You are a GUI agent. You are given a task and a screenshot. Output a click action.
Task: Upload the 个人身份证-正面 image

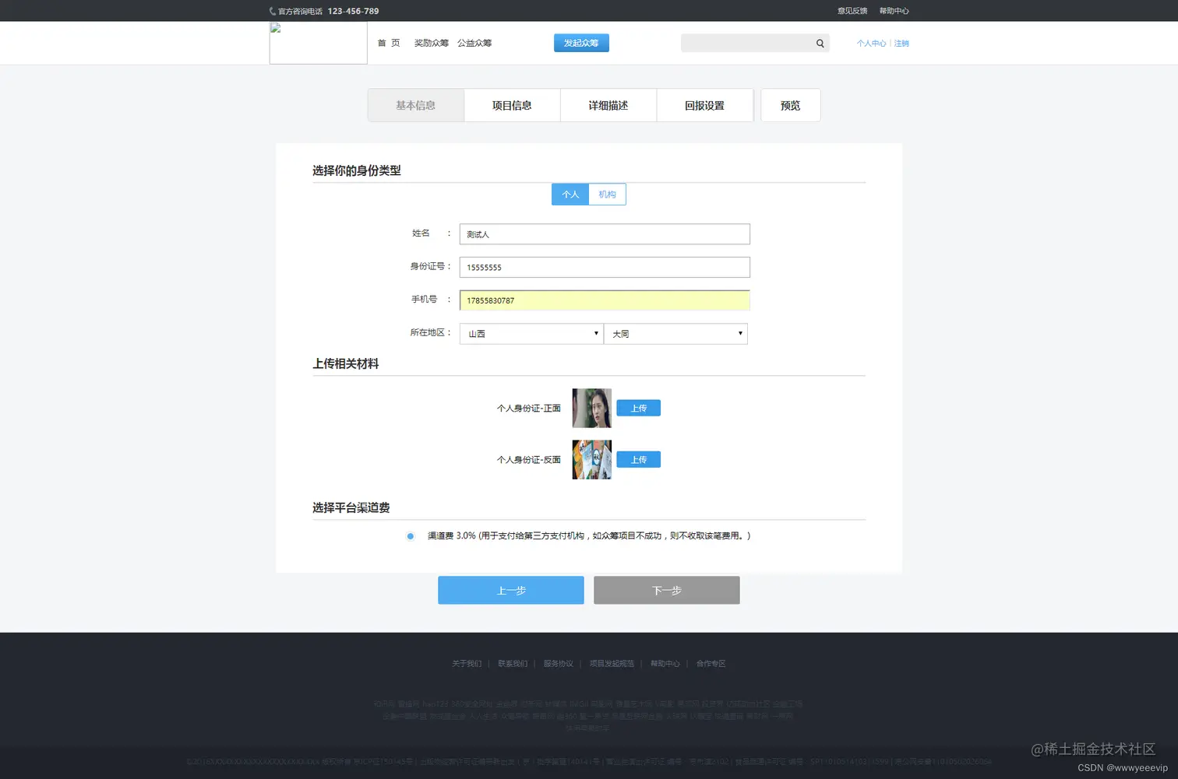(638, 408)
